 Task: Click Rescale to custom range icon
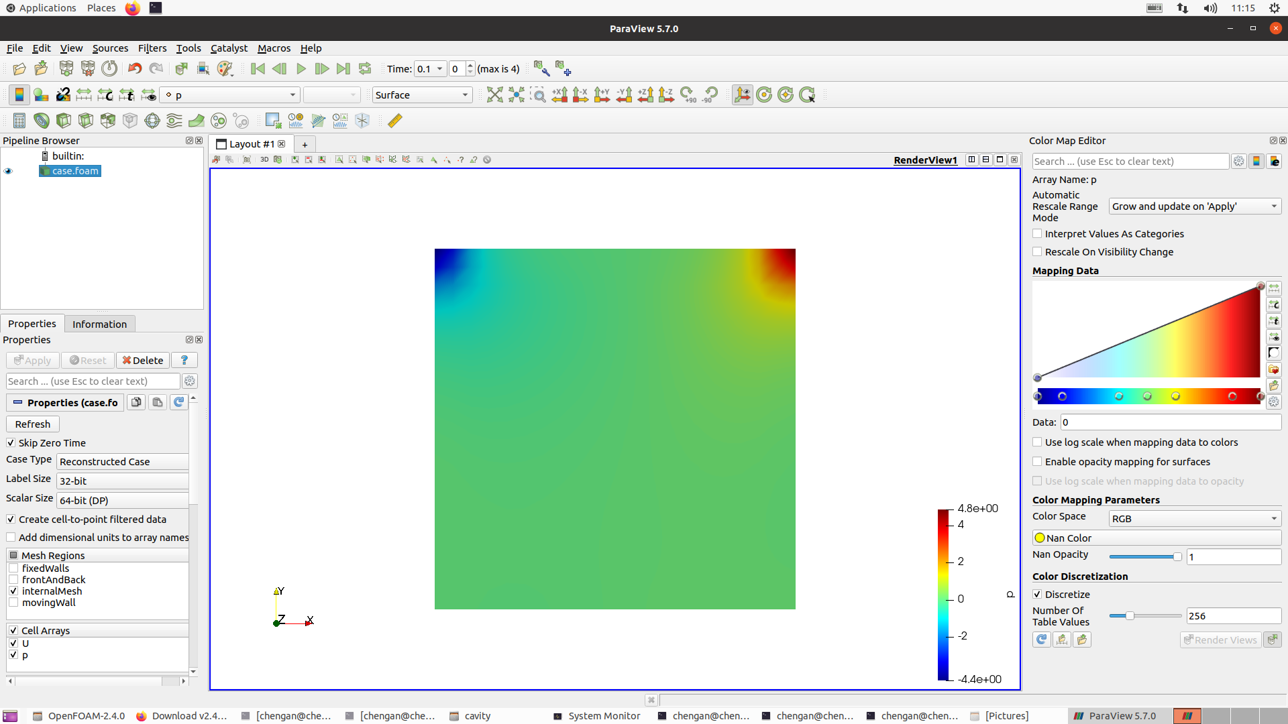tap(105, 95)
